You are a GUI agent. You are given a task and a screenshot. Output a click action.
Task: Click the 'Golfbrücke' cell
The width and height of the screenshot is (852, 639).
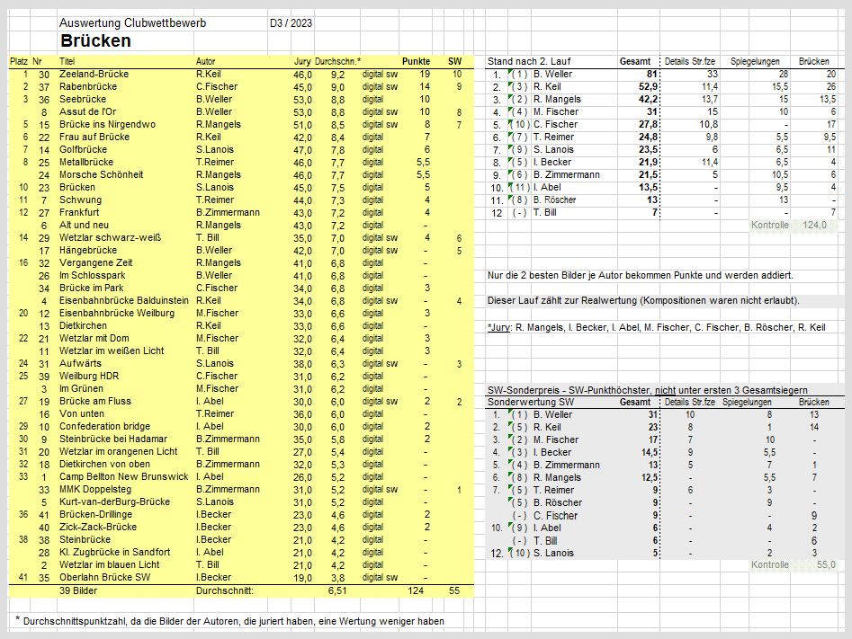tap(83, 149)
